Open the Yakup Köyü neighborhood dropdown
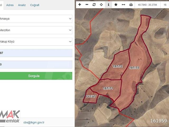Screen dimensions: 169x127 coord(36,42)
